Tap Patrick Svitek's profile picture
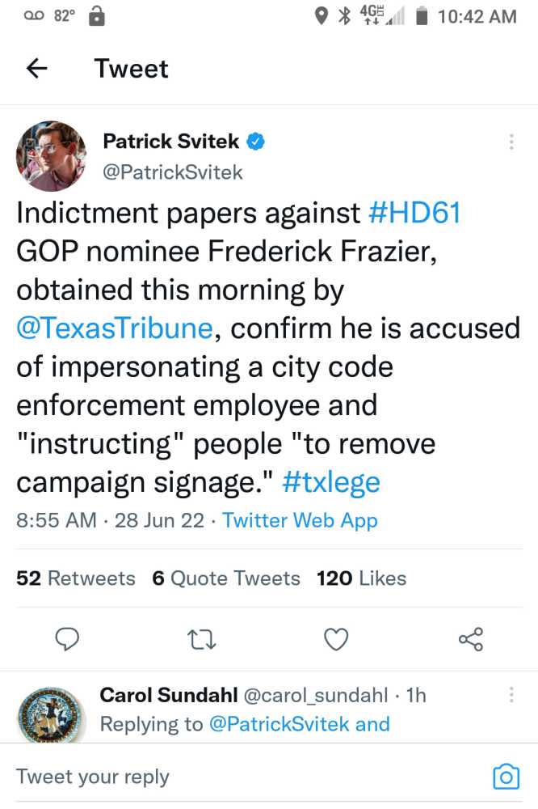 tap(51, 156)
